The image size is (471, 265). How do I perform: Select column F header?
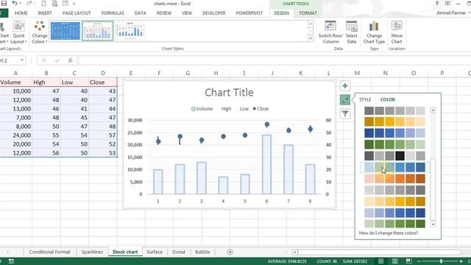point(159,73)
